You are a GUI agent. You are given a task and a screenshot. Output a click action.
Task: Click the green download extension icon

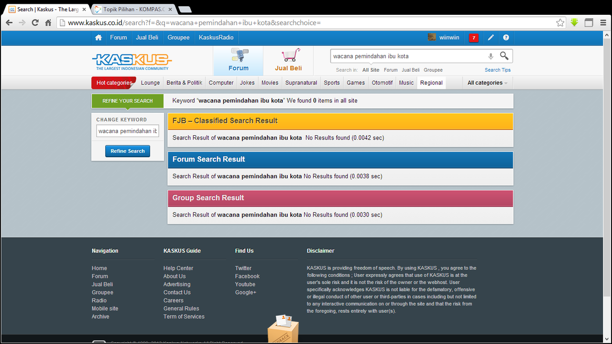tap(575, 22)
